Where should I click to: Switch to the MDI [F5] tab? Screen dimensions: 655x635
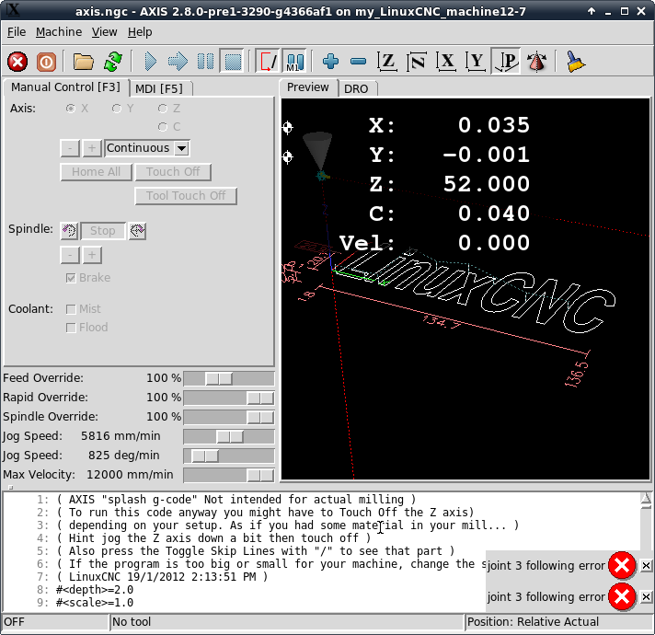(158, 88)
